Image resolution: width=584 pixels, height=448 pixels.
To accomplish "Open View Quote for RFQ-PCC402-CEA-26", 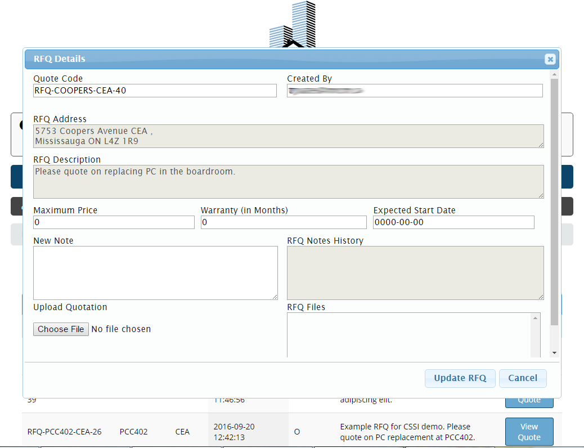I will coord(529,432).
